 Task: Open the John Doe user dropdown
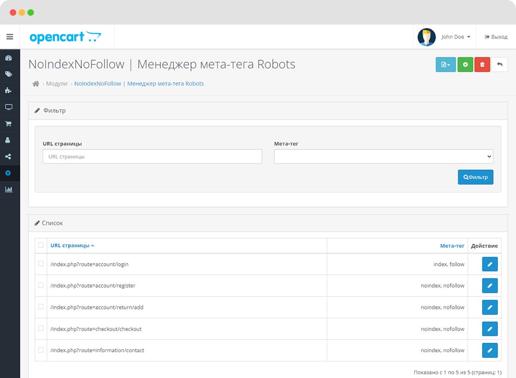click(x=456, y=37)
